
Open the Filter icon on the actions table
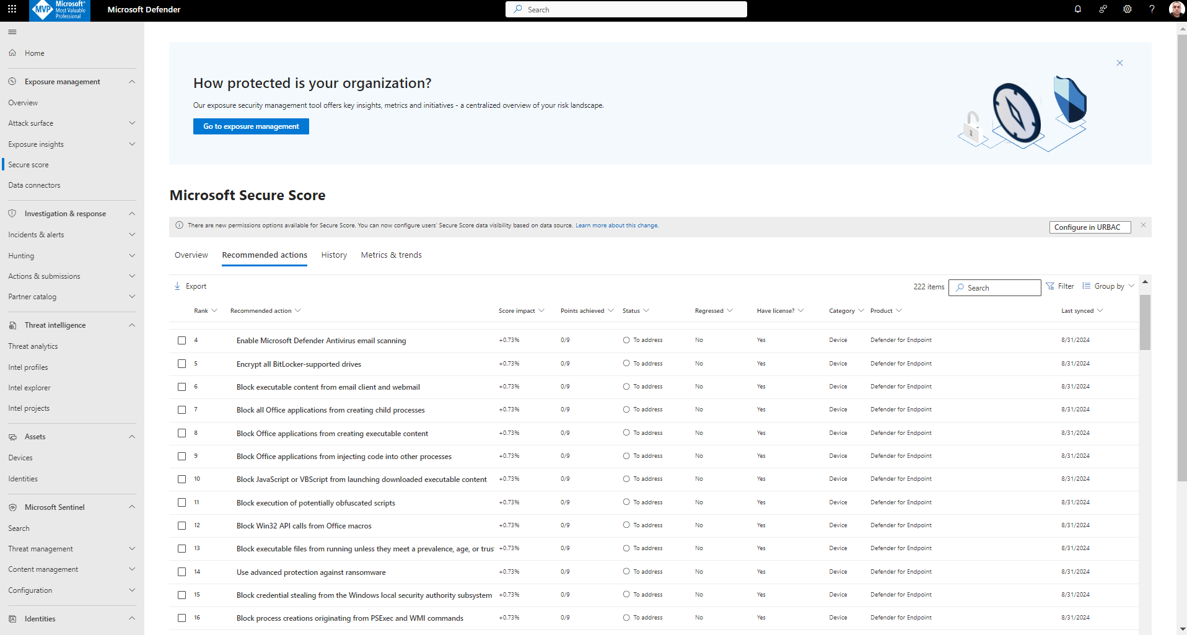click(x=1049, y=286)
